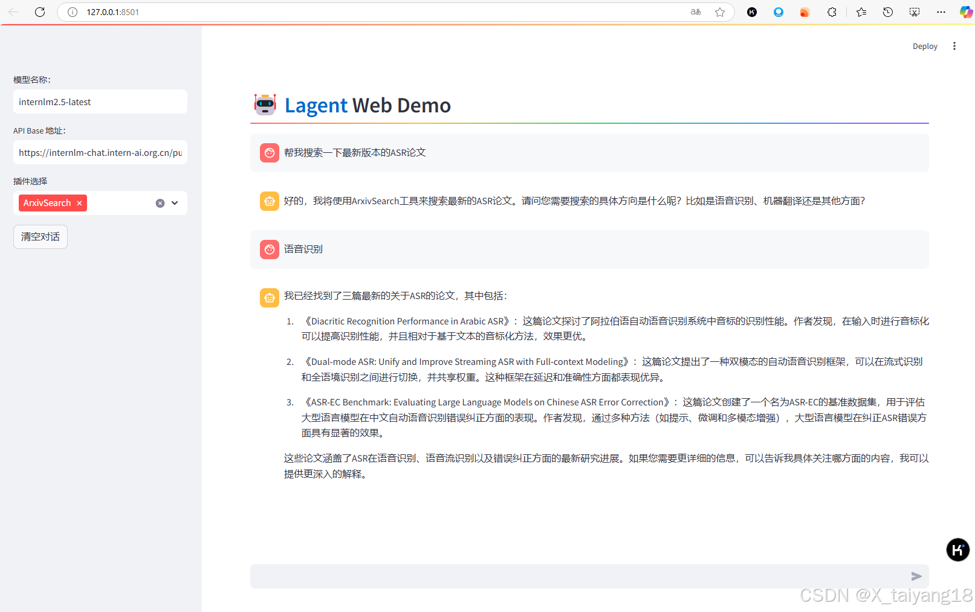
Task: Remove the ArxivSearch plugin tag
Action: tap(79, 203)
